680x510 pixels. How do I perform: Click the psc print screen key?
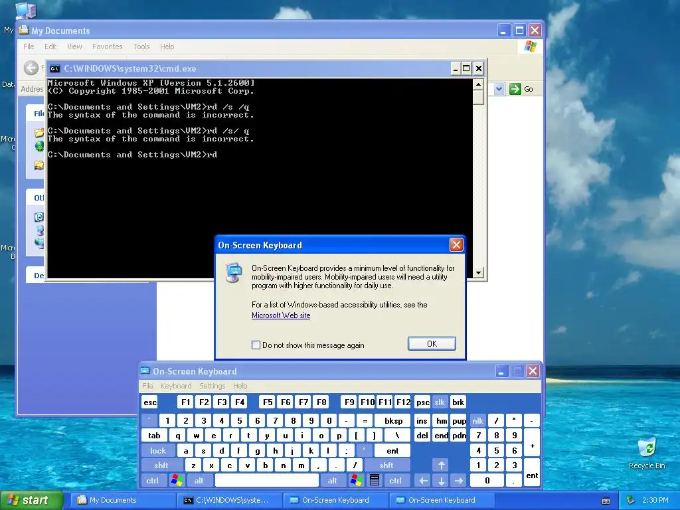(422, 402)
